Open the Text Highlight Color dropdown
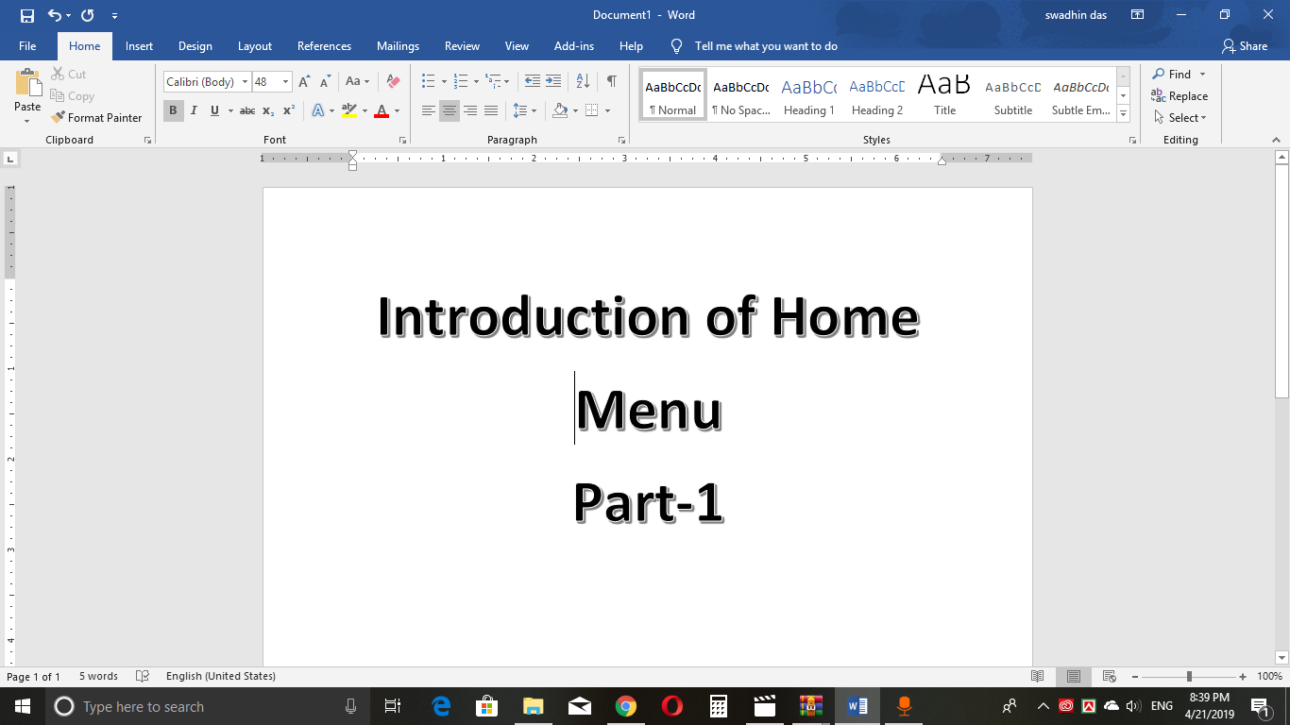The width and height of the screenshot is (1290, 725). click(x=364, y=110)
